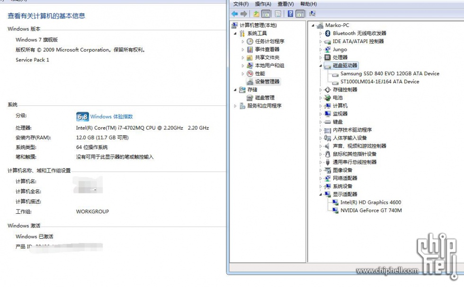Screen dimensions: 464x287
Task: Collapse the 存储 tree node
Action: tap(235, 90)
